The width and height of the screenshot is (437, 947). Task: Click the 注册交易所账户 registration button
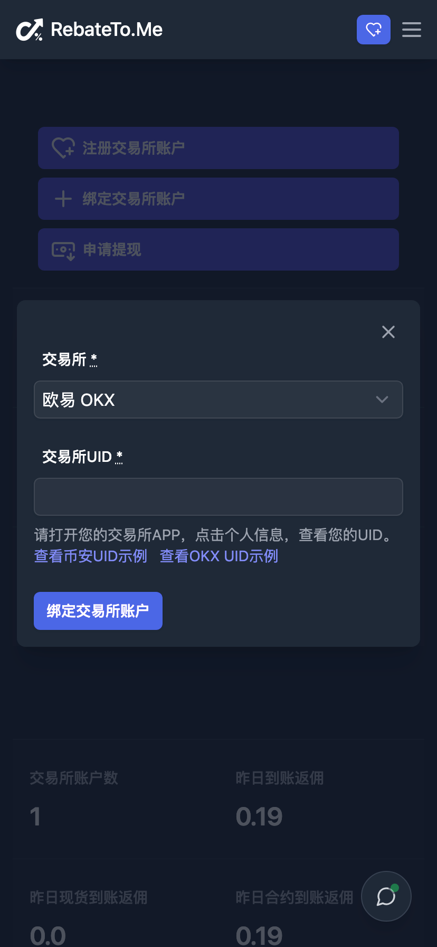[x=218, y=148]
